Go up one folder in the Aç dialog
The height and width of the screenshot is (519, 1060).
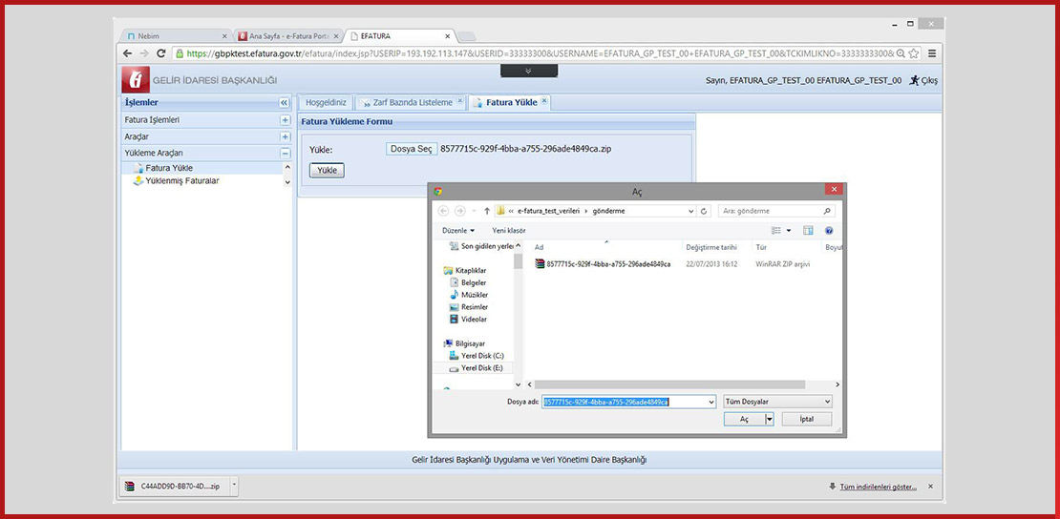(x=487, y=211)
